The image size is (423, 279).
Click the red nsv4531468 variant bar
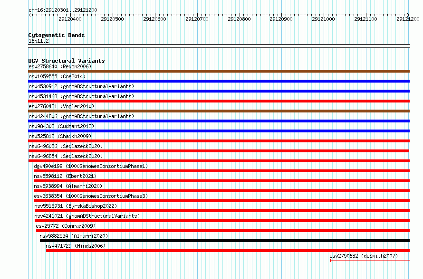(219, 101)
